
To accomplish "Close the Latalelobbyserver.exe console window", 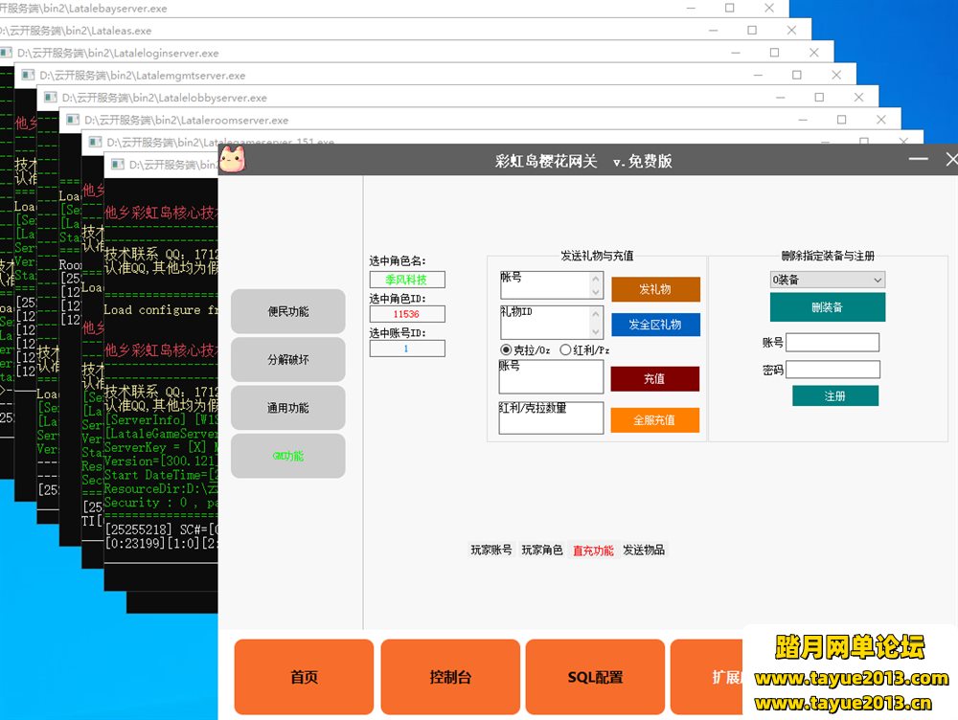I will click(x=858, y=97).
